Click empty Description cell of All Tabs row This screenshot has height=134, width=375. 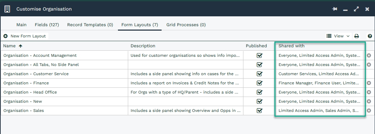[x=185, y=65]
